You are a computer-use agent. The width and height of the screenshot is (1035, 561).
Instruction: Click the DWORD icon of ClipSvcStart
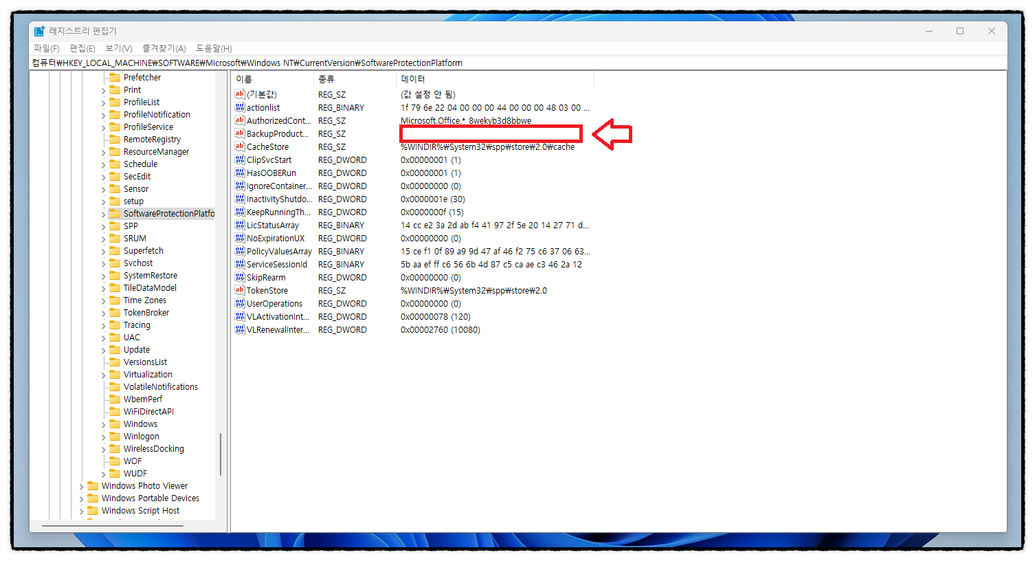click(240, 159)
